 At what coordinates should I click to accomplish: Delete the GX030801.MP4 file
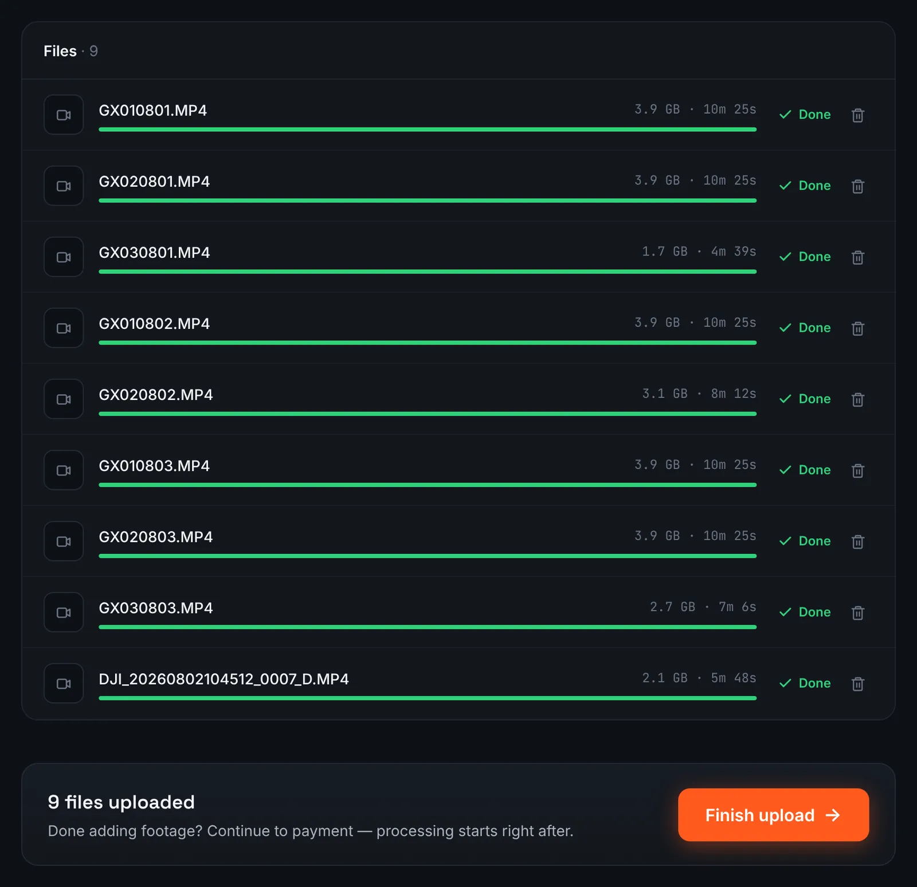click(857, 257)
